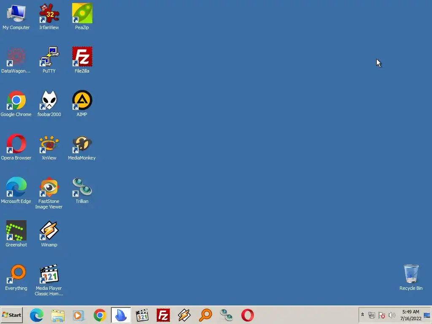This screenshot has height=324, width=432.
Task: Select the Everything desktop shortcut
Action: coord(16,278)
